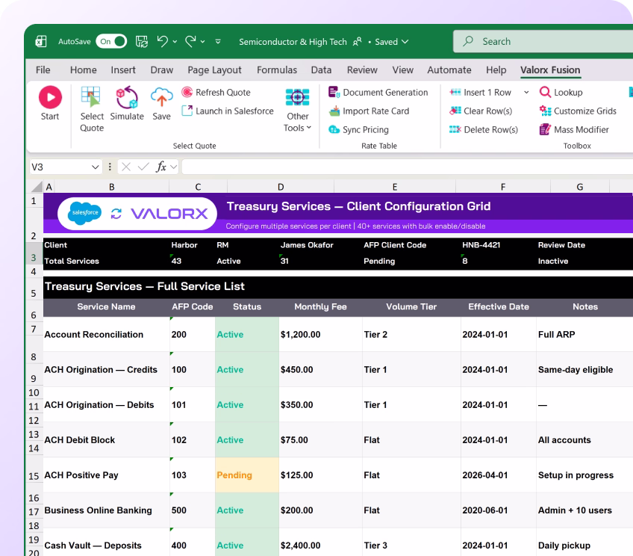
Task: Select column D header
Action: (281, 187)
